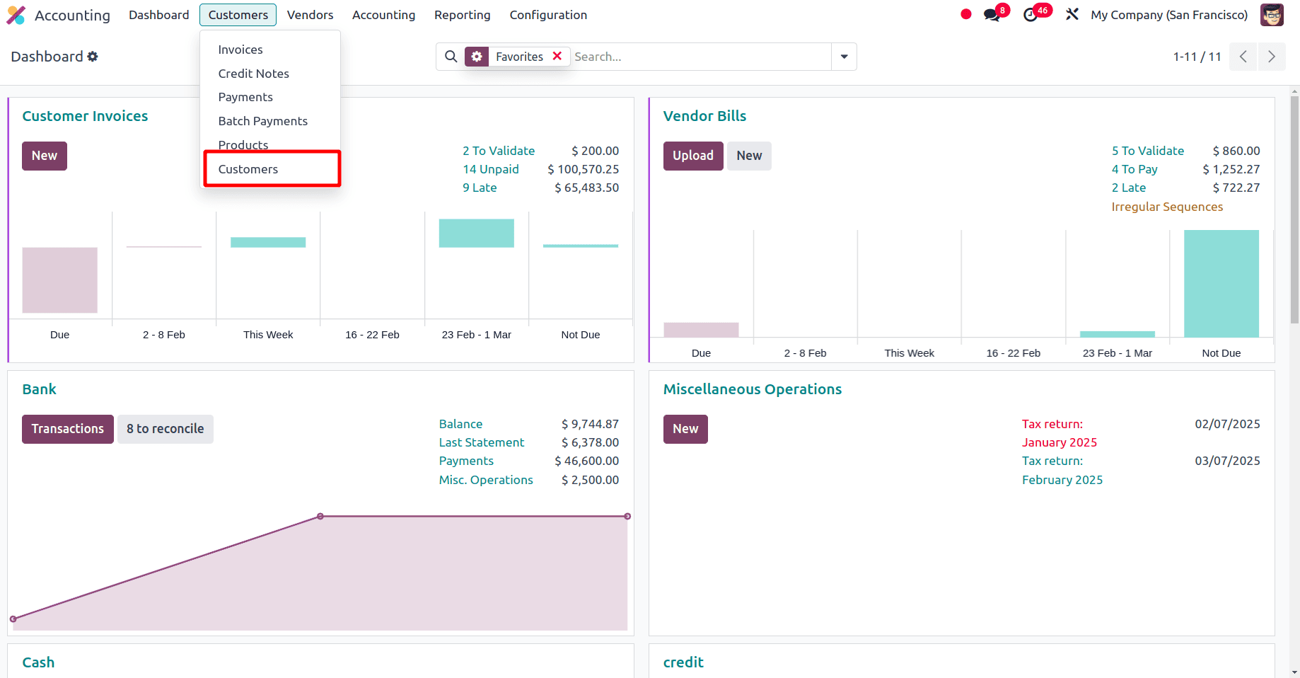Screen dimensions: 1300x678
Task: Click the Accounting app logo icon
Action: click(16, 15)
